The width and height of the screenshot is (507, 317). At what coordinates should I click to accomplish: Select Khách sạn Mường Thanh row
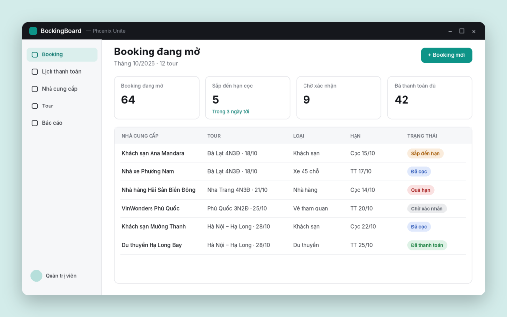click(x=293, y=227)
